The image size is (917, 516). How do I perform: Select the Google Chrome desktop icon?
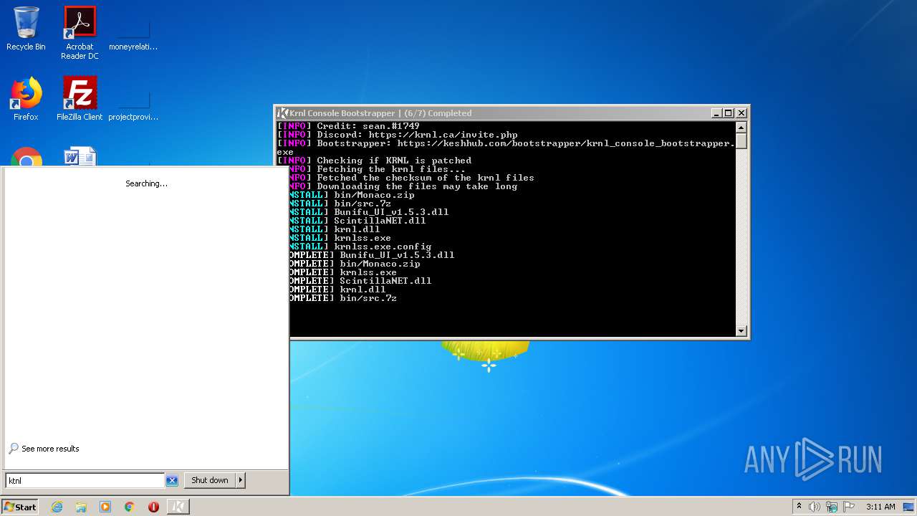(27, 157)
